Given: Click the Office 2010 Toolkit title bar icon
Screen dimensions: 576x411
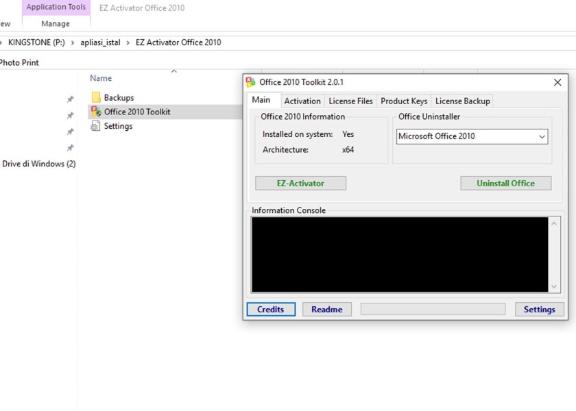Looking at the screenshot, I should point(250,82).
